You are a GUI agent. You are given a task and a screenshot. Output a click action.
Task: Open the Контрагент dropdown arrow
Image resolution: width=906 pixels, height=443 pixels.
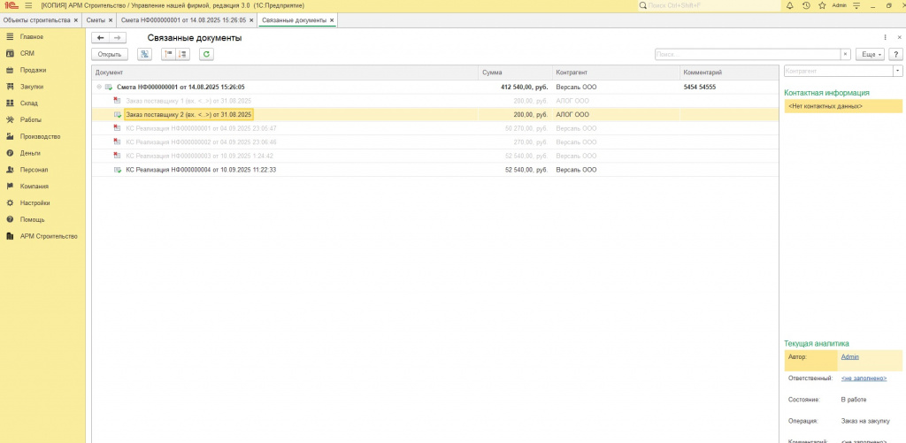(898, 71)
